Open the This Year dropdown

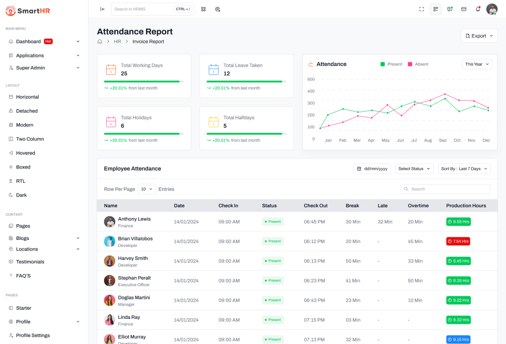tap(477, 64)
